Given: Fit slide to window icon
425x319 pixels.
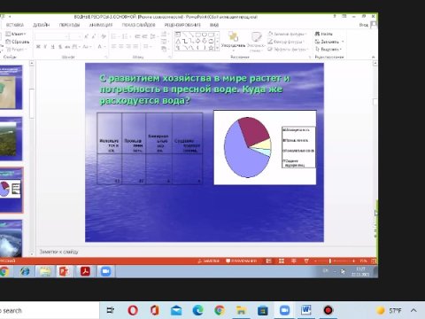Looking at the screenshot, I should 374,261.
